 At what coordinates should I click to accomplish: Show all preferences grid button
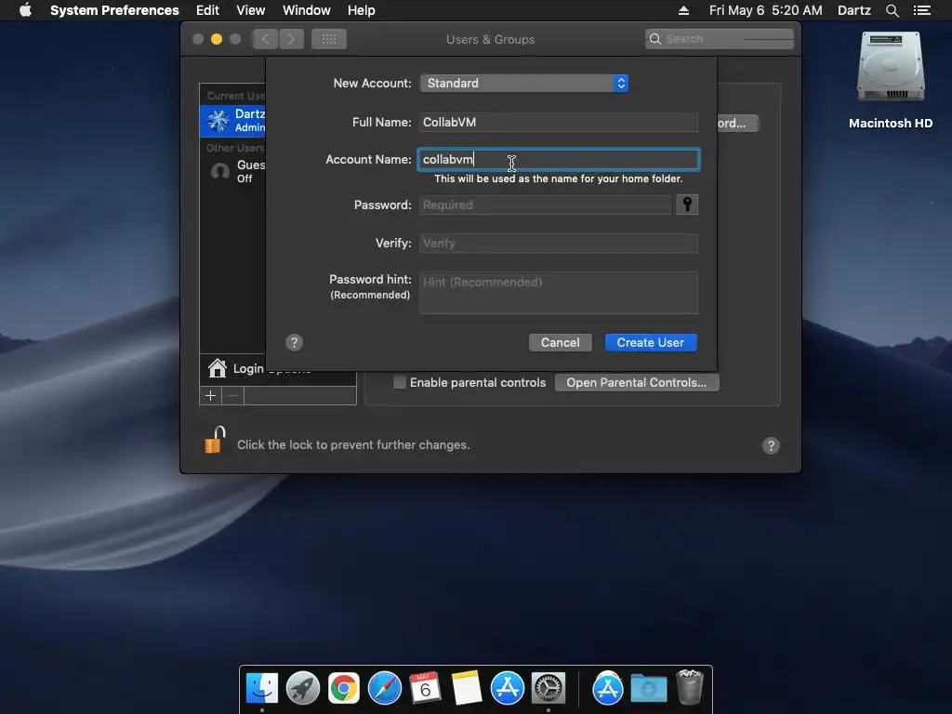[x=328, y=39]
